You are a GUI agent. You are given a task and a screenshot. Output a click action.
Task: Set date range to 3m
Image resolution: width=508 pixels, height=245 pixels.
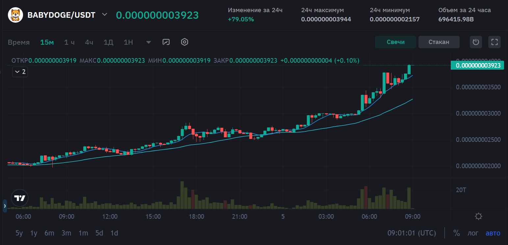[x=66, y=233]
